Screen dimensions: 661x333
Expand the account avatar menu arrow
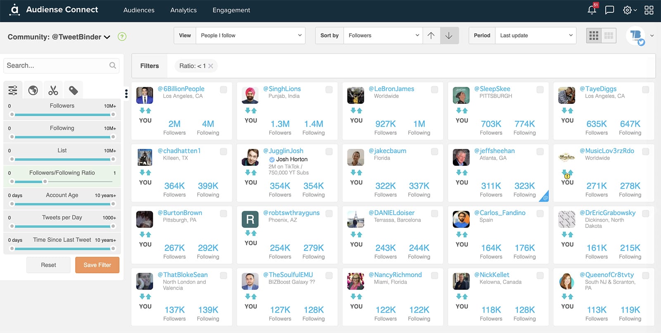[x=652, y=36]
